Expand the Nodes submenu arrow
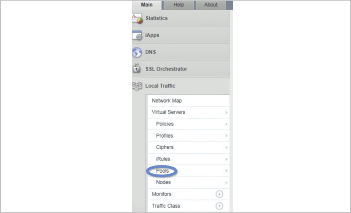351x213 pixels. tap(226, 182)
